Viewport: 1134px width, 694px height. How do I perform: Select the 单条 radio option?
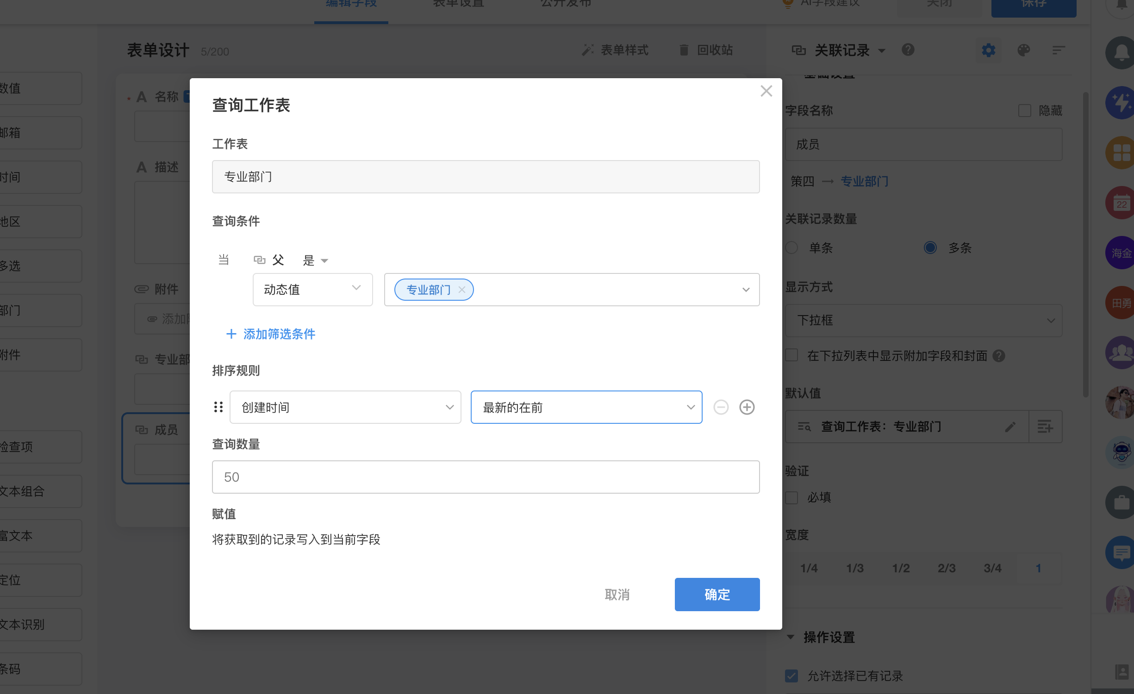point(791,248)
